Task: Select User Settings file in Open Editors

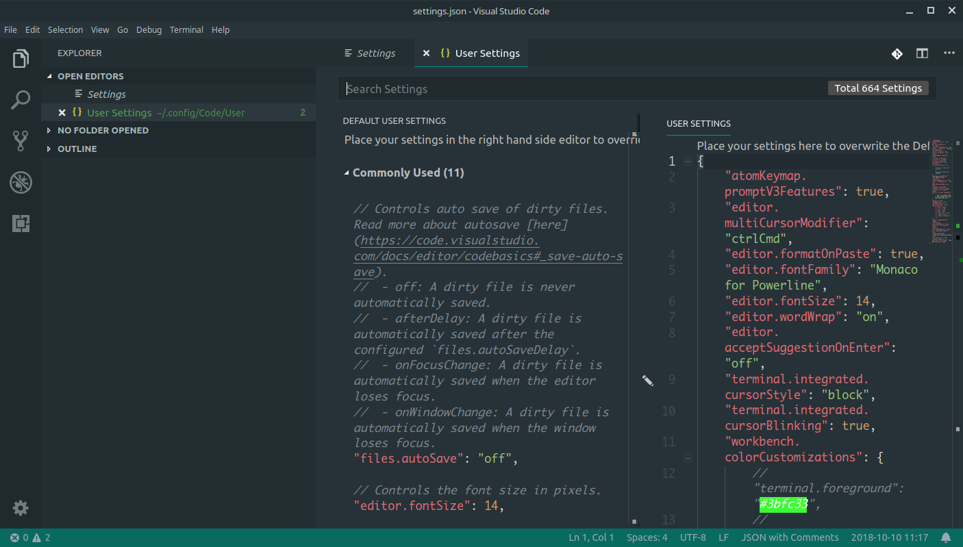Action: pos(178,113)
